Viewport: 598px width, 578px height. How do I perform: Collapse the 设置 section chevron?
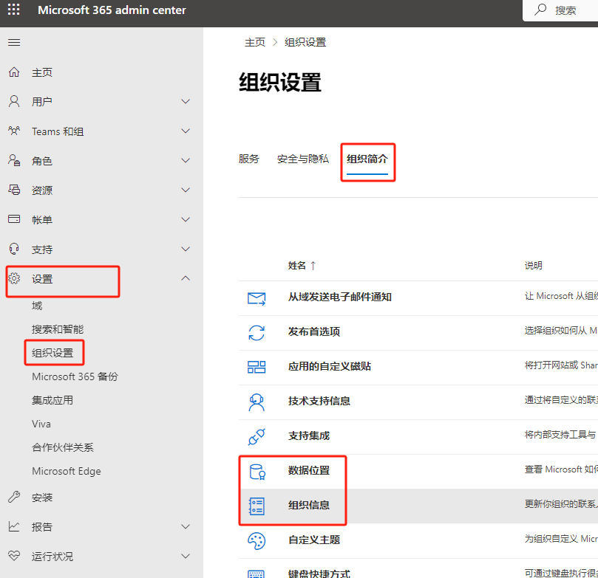pyautogui.click(x=186, y=278)
